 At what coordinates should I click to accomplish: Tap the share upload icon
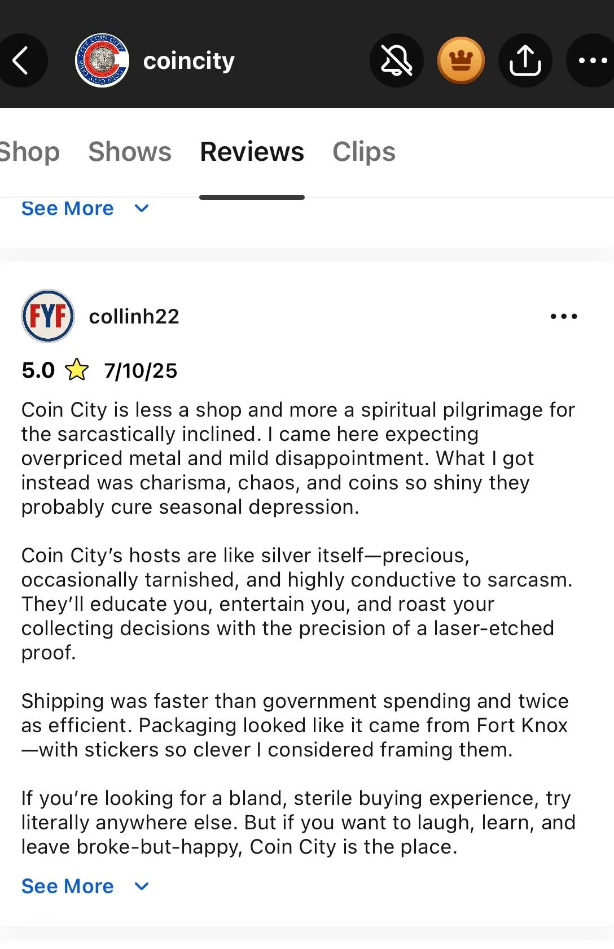(x=525, y=60)
